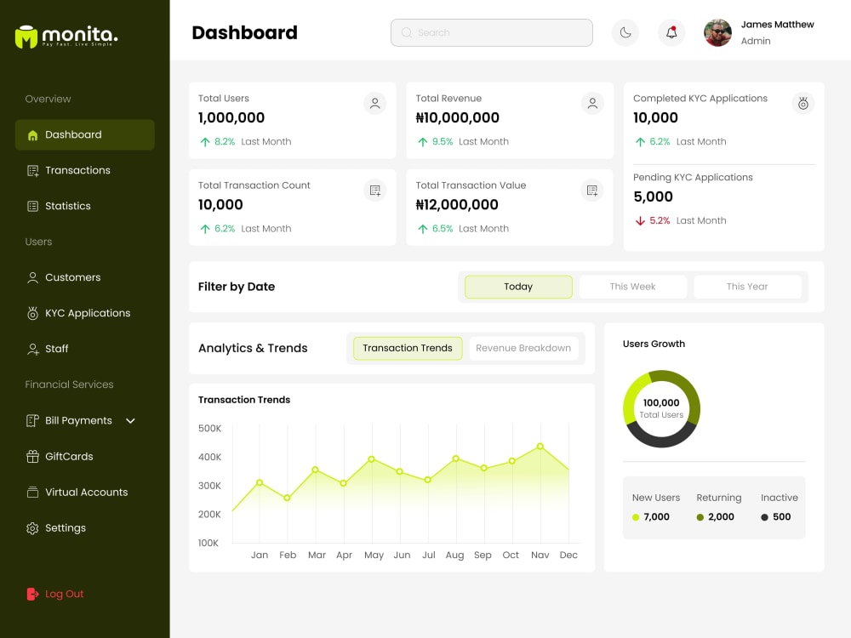Click the Staff add-person icon

click(x=32, y=350)
